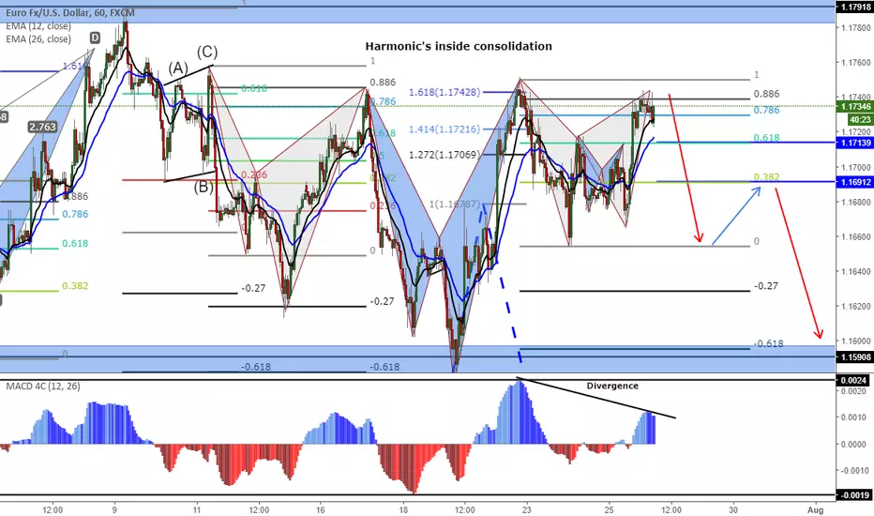Click the 0.0010 MACD scale value

[x=853, y=417]
